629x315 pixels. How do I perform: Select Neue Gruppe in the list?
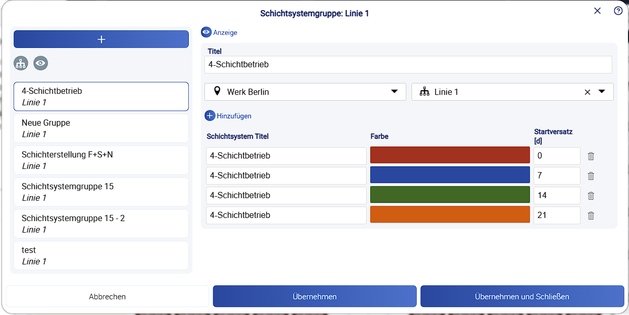pyautogui.click(x=101, y=128)
